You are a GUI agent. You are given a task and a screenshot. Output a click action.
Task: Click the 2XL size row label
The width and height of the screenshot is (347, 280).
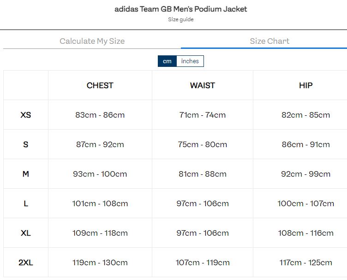26,262
